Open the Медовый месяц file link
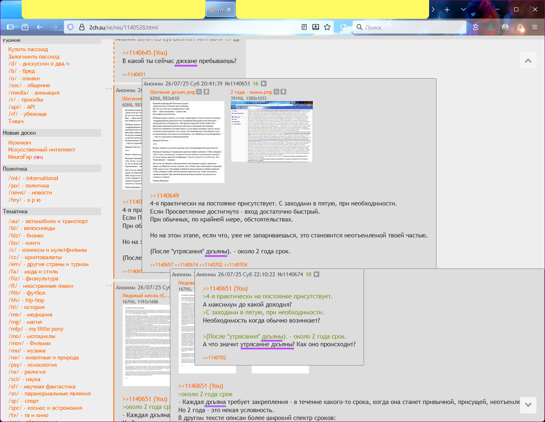The width and height of the screenshot is (545, 422). pyautogui.click(x=146, y=296)
